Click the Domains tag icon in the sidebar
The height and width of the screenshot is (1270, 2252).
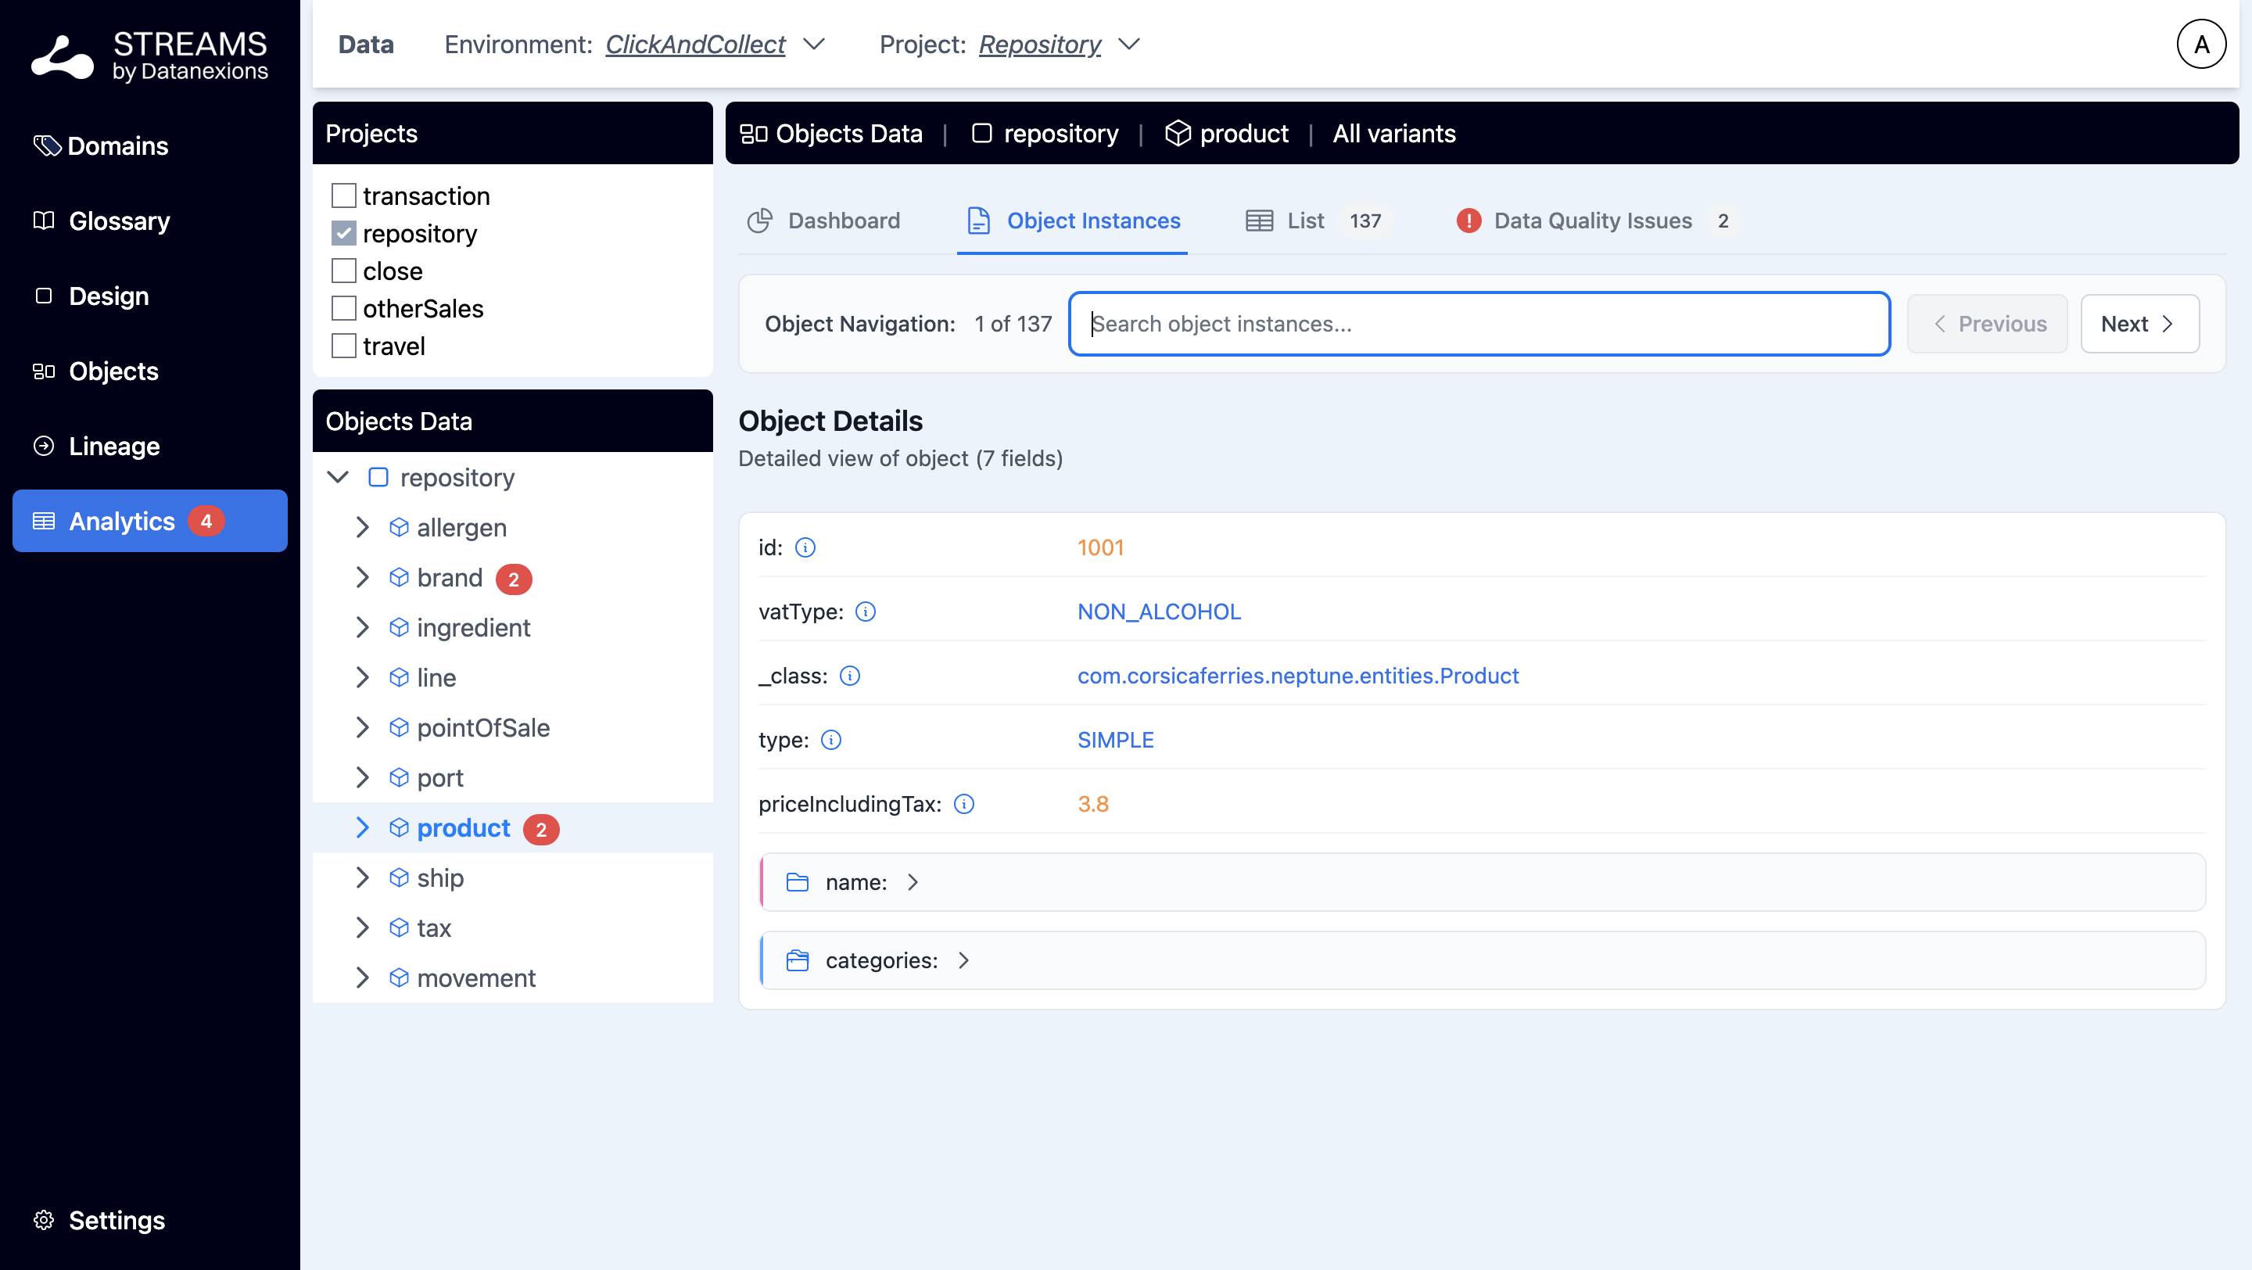pyautogui.click(x=45, y=145)
